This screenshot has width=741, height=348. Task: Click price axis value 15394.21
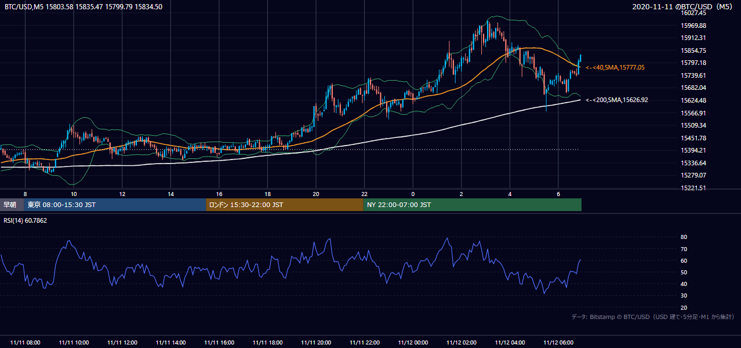click(x=693, y=150)
